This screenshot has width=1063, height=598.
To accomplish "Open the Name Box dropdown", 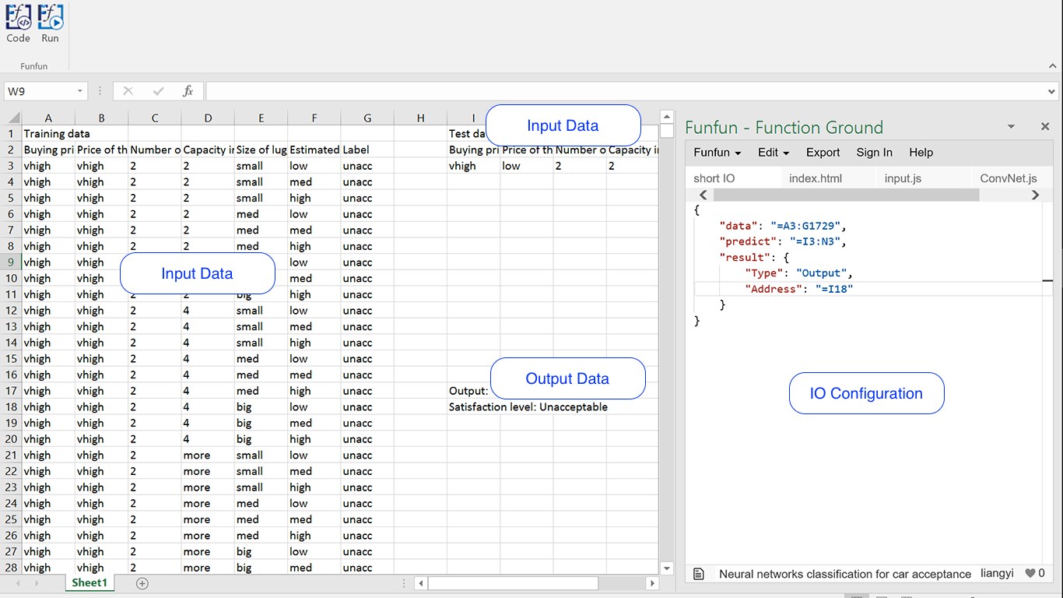I will coord(79,91).
